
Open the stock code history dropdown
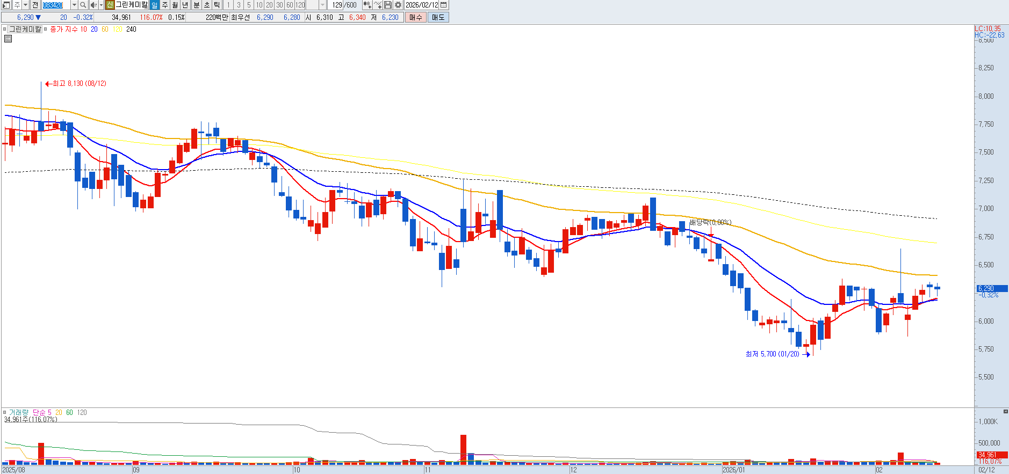74,5
